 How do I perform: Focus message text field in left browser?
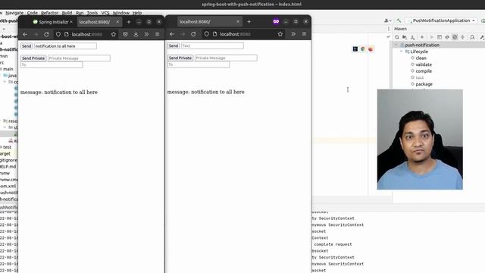[x=65, y=45]
